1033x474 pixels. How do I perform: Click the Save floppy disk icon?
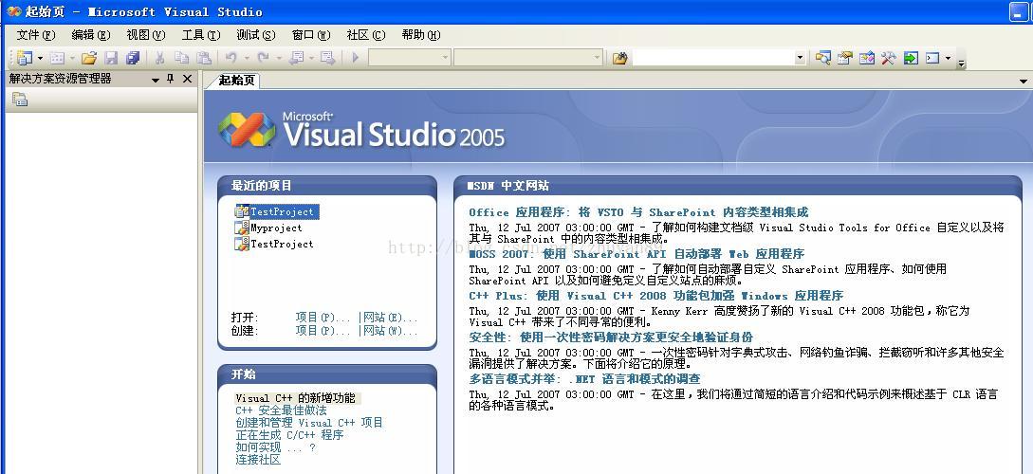click(111, 58)
